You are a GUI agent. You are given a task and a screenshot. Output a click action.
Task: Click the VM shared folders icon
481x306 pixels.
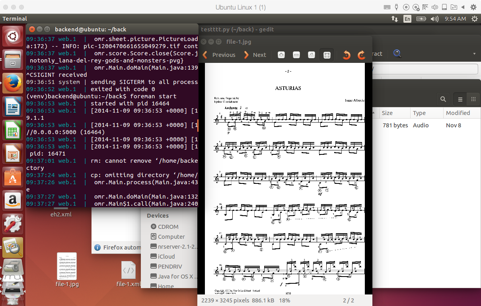(454, 7)
